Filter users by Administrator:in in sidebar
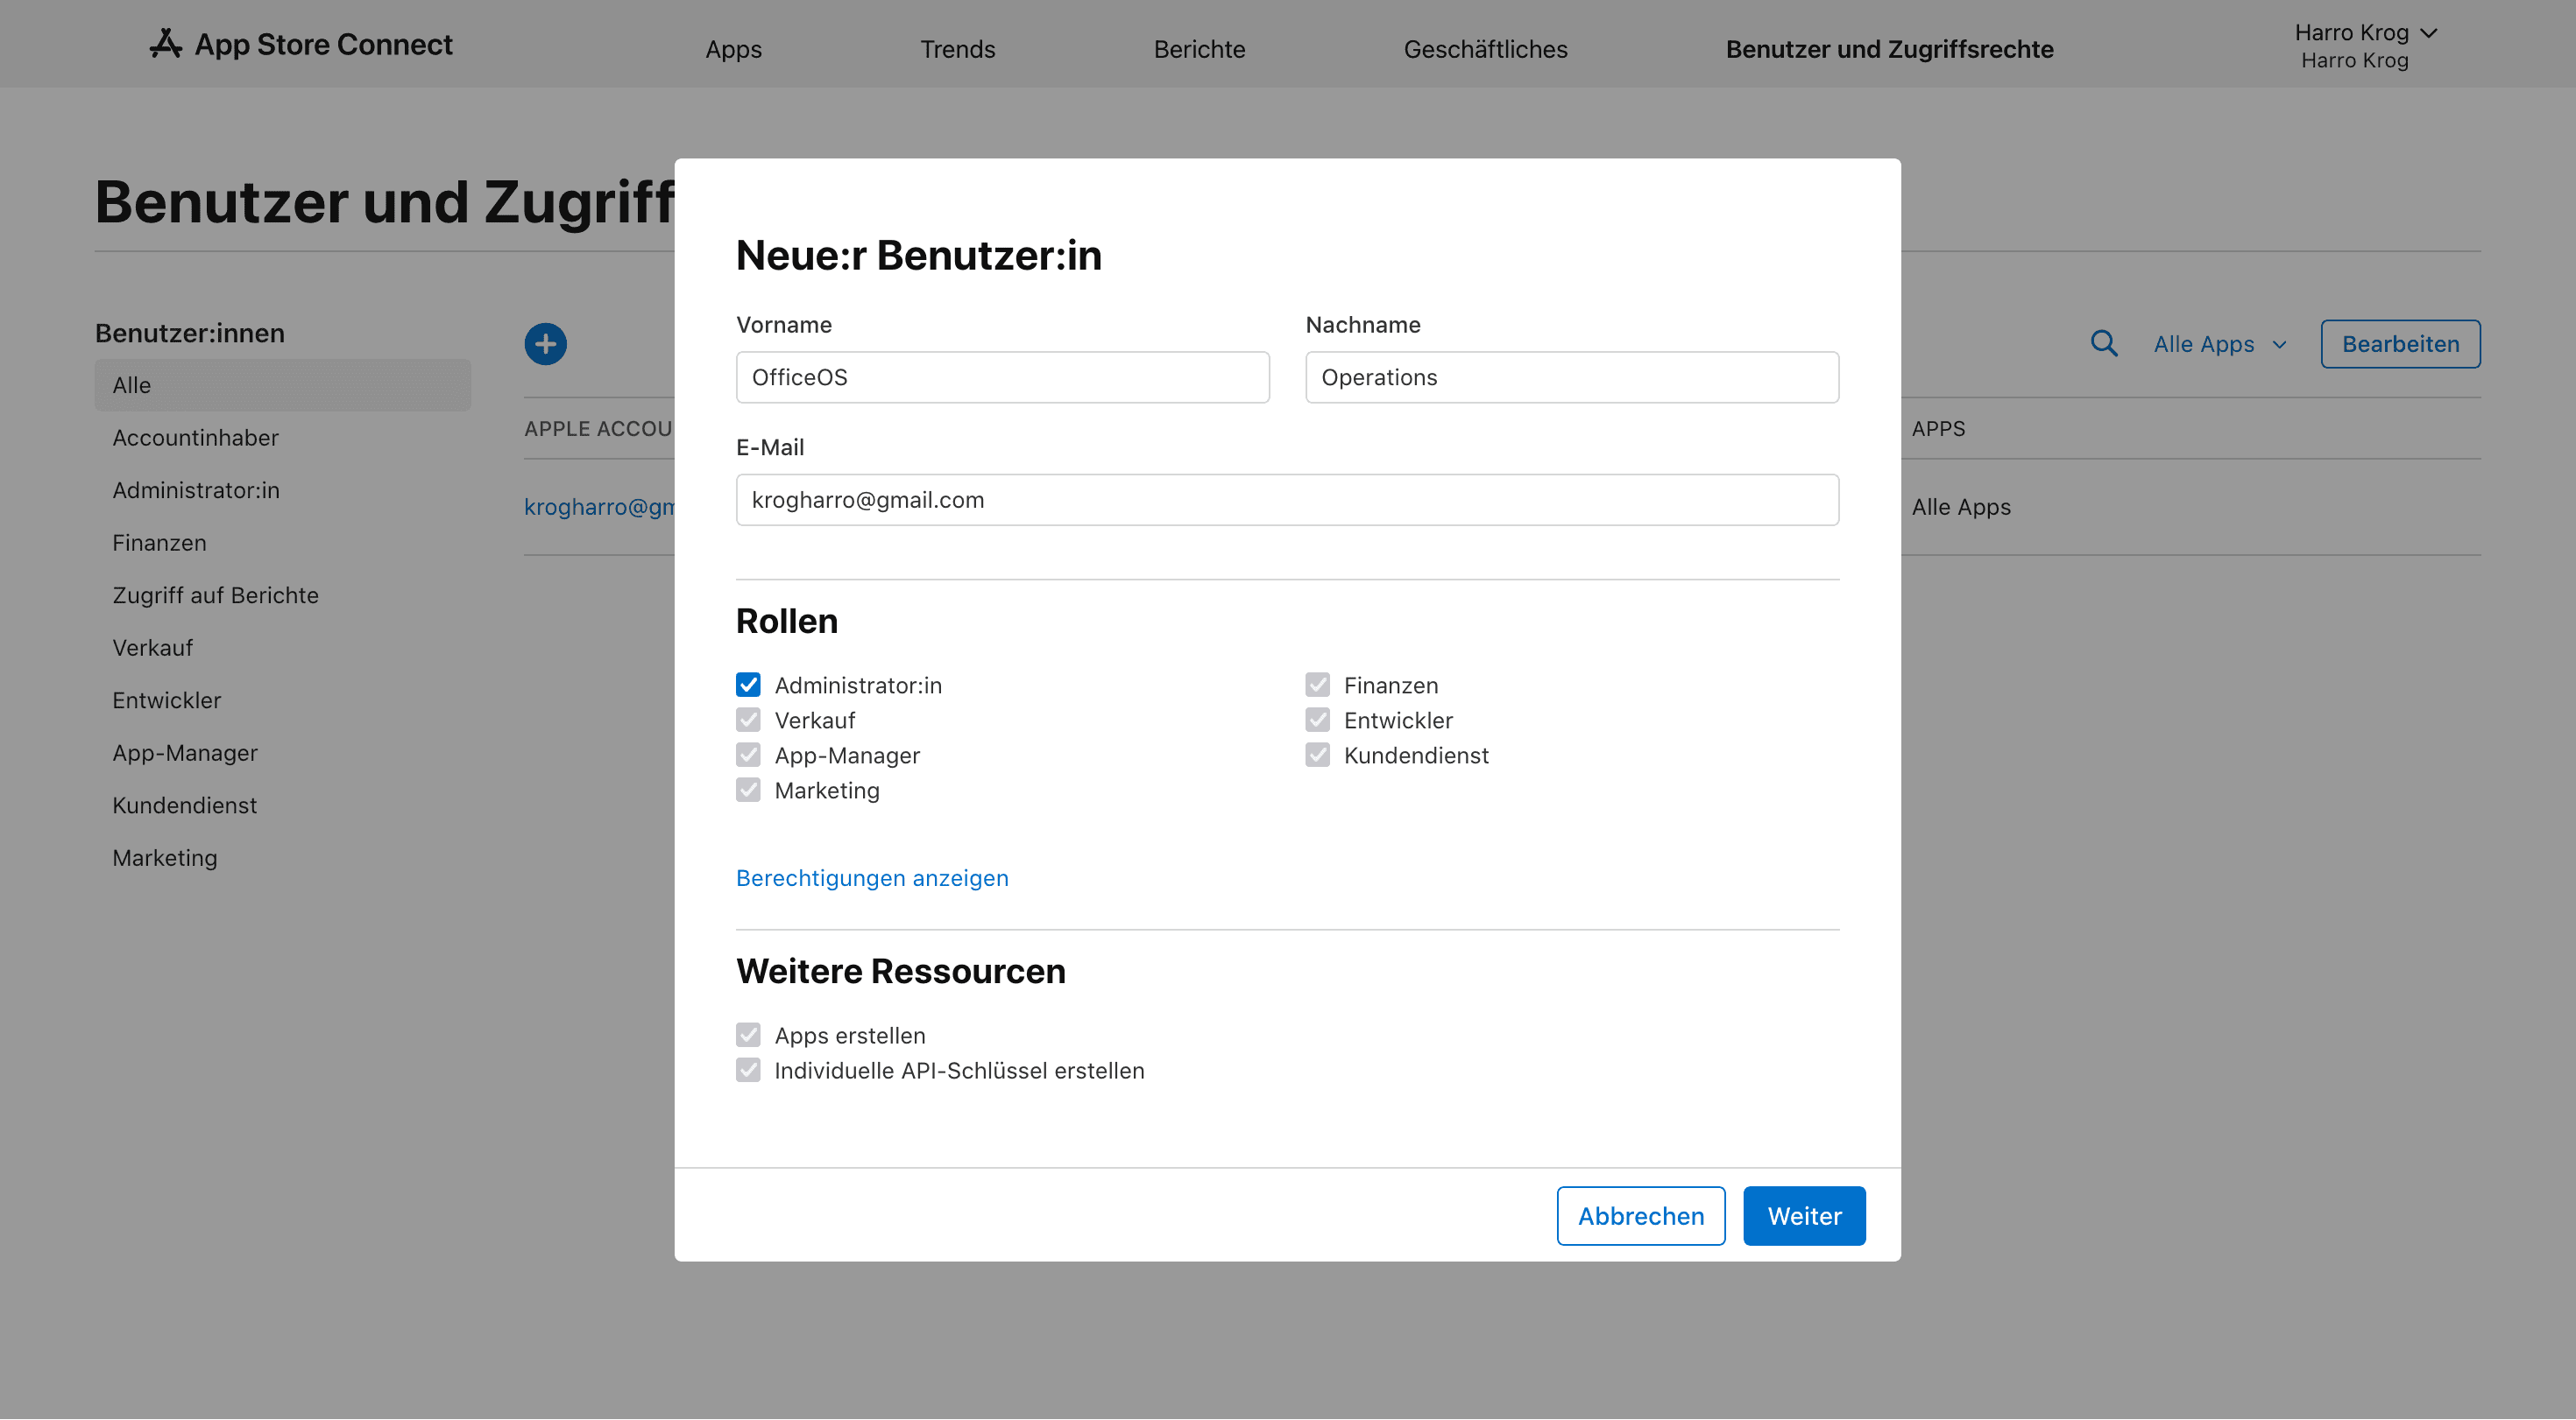Screen dimensions: 2576x1420 coord(196,490)
